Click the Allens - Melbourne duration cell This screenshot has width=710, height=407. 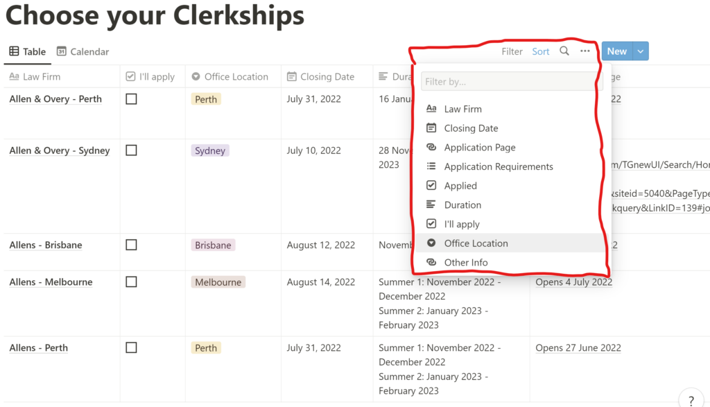click(x=451, y=303)
